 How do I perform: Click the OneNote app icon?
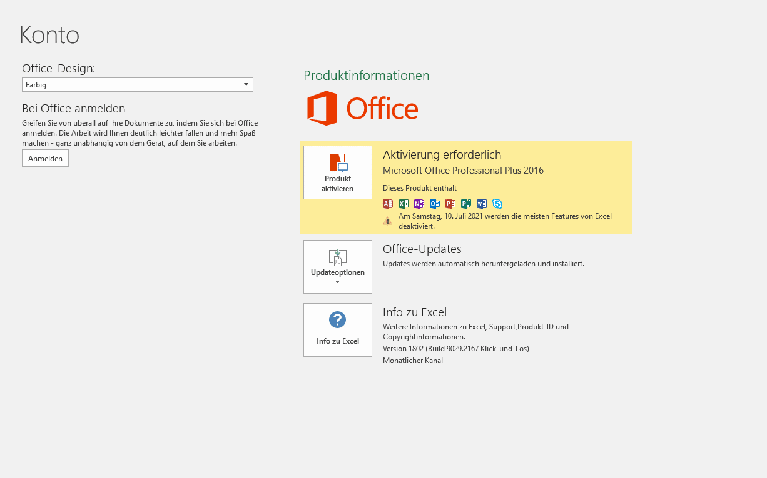[x=419, y=203]
